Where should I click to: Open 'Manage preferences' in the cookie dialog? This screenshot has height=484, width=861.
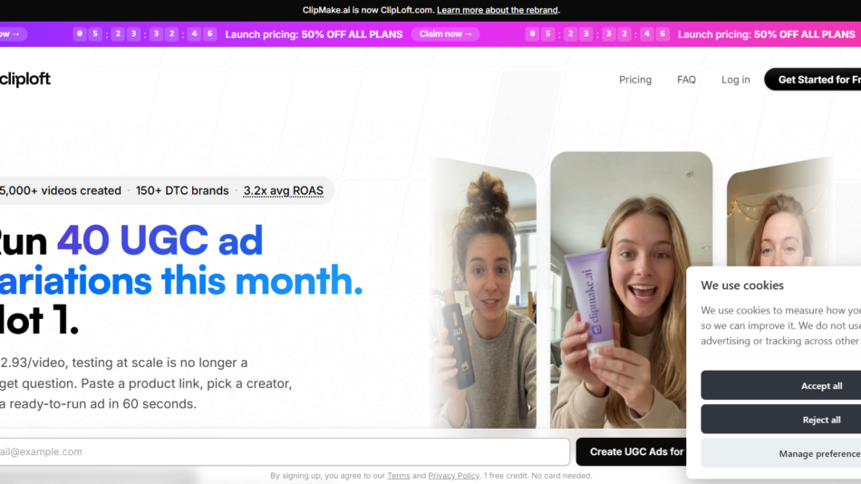pyautogui.click(x=781, y=453)
